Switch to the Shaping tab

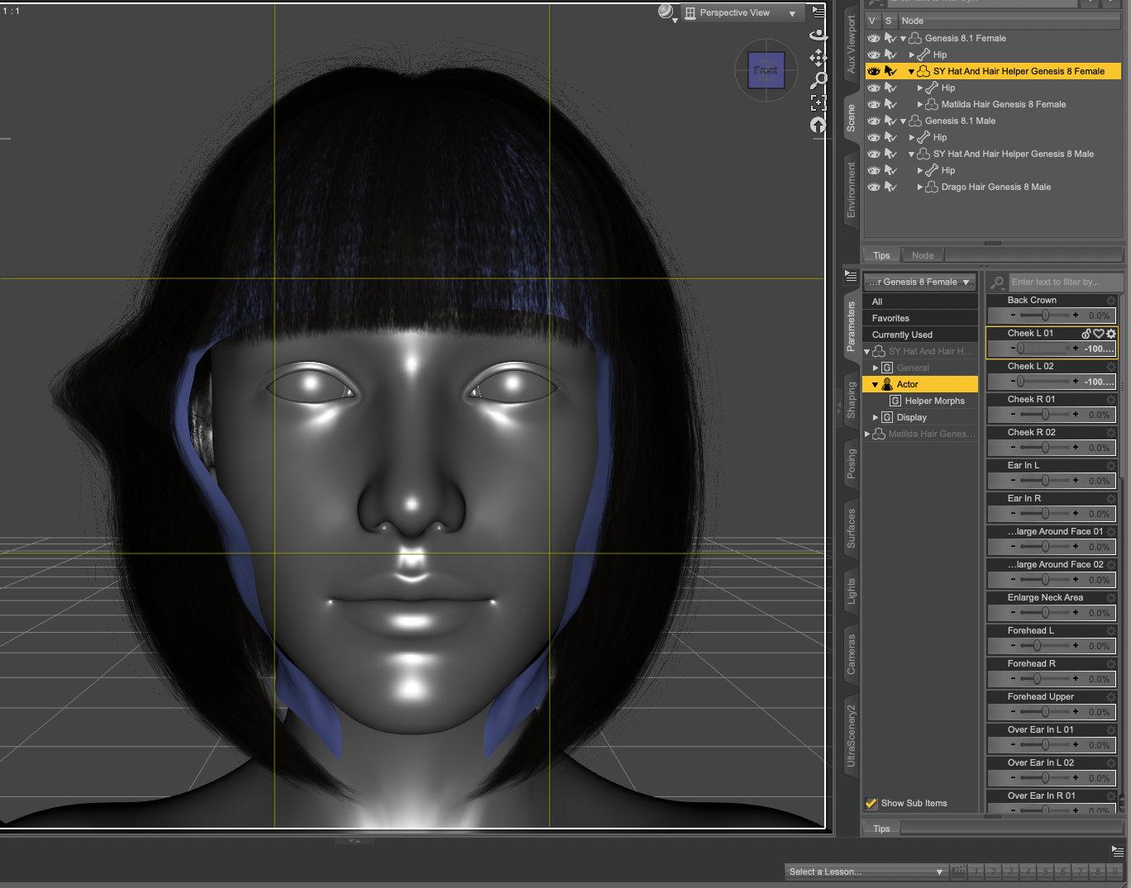[851, 400]
